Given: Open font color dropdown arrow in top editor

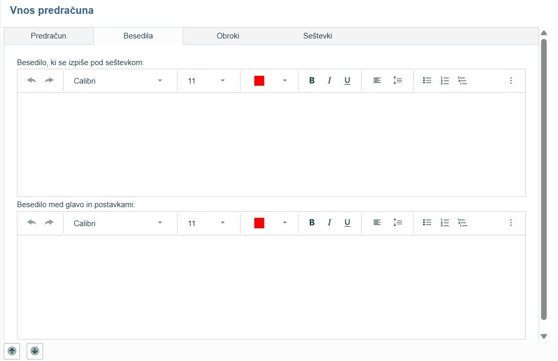Looking at the screenshot, I should tap(285, 81).
